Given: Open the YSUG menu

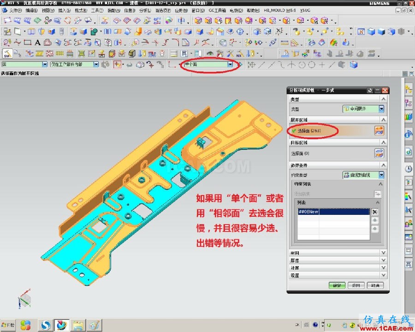Looking at the screenshot, I should click(x=305, y=10).
